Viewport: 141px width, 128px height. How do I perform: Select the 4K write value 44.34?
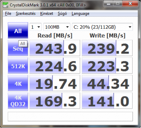point(107,83)
